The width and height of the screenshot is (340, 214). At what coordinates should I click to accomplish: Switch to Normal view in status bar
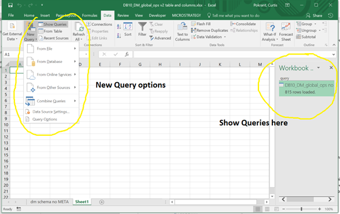(258, 209)
